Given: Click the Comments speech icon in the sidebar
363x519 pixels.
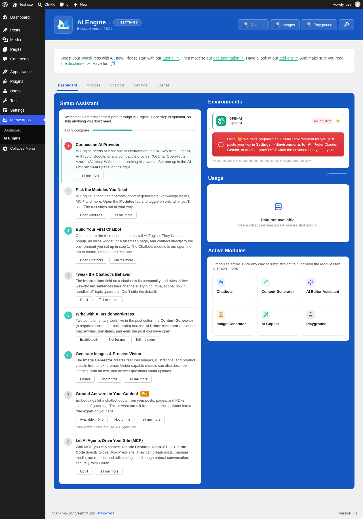Looking at the screenshot, I should [x=5, y=59].
